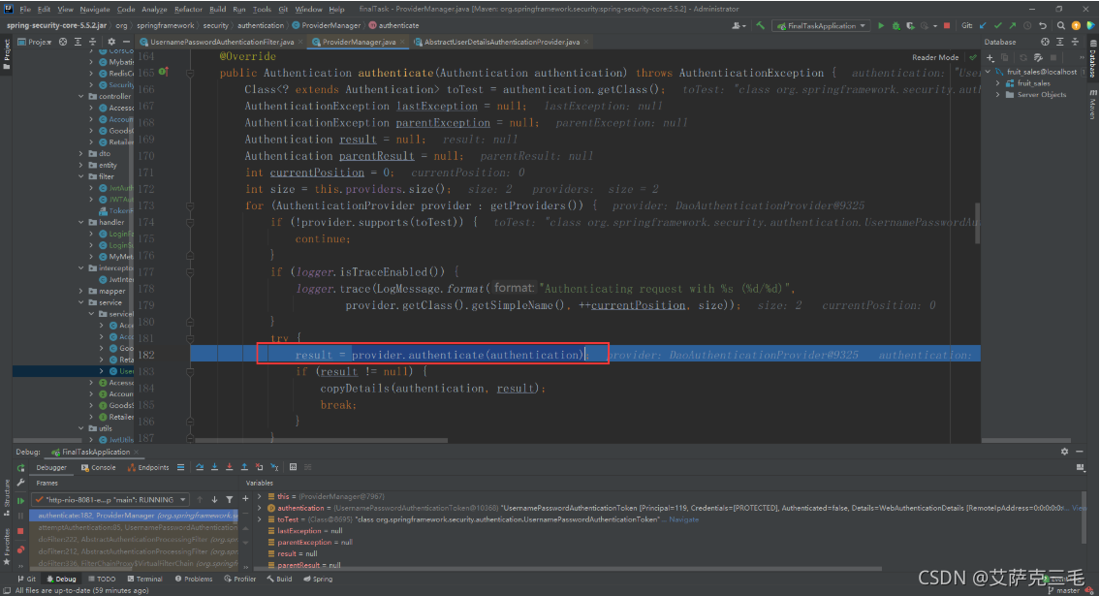Image resolution: width=1100 pixels, height=596 pixels.
Task: Open the Profiler tool window
Action: pyautogui.click(x=240, y=580)
